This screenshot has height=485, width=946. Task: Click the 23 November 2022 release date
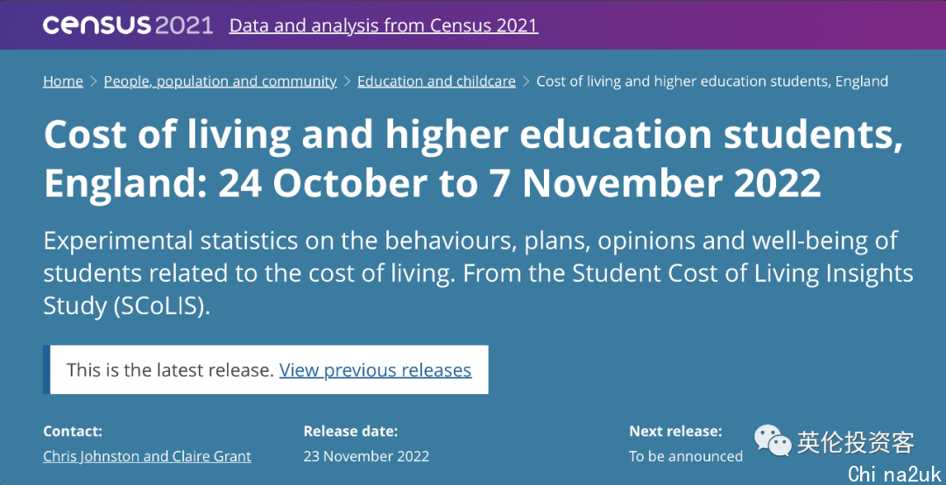pyautogui.click(x=366, y=456)
